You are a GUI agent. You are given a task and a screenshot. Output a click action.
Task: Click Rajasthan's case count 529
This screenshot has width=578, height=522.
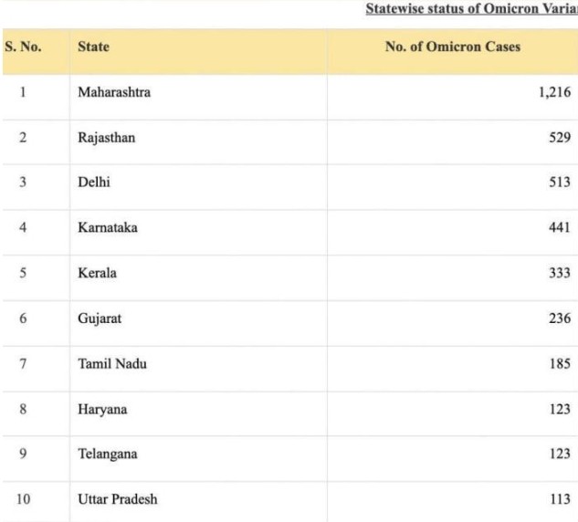(560, 138)
